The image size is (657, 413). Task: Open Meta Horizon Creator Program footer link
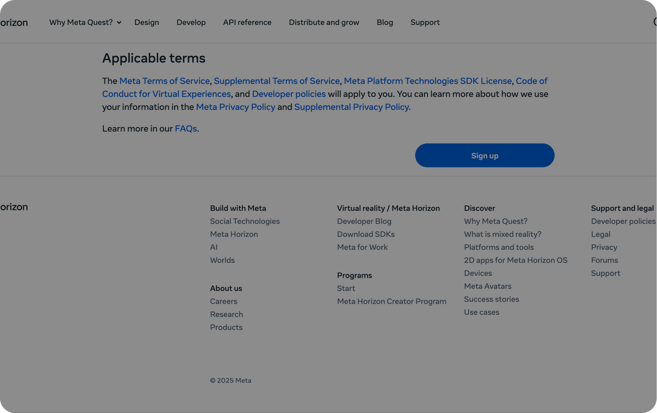click(391, 301)
